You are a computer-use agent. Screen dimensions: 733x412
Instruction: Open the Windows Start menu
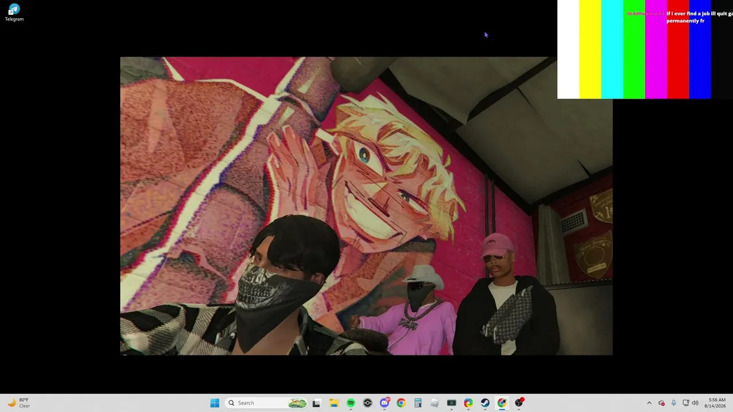tap(215, 403)
